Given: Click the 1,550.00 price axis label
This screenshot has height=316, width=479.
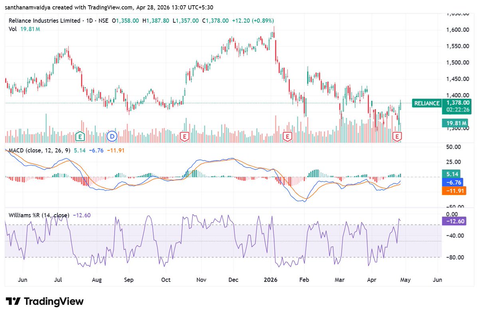Looking at the screenshot, I should [457, 46].
